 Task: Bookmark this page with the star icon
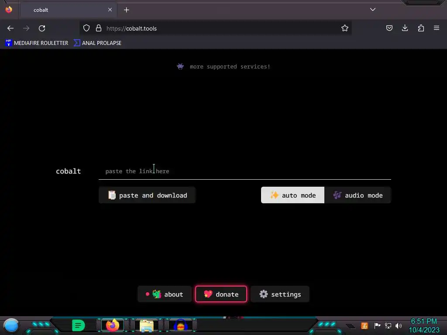pos(345,28)
